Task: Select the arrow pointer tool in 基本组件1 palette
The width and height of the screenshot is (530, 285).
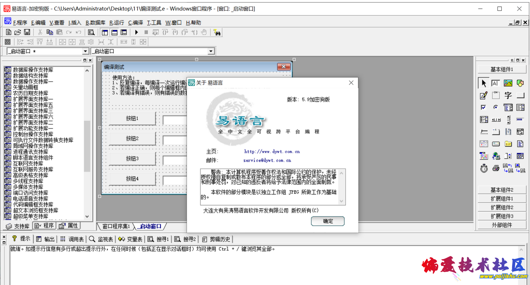Action: tap(484, 83)
